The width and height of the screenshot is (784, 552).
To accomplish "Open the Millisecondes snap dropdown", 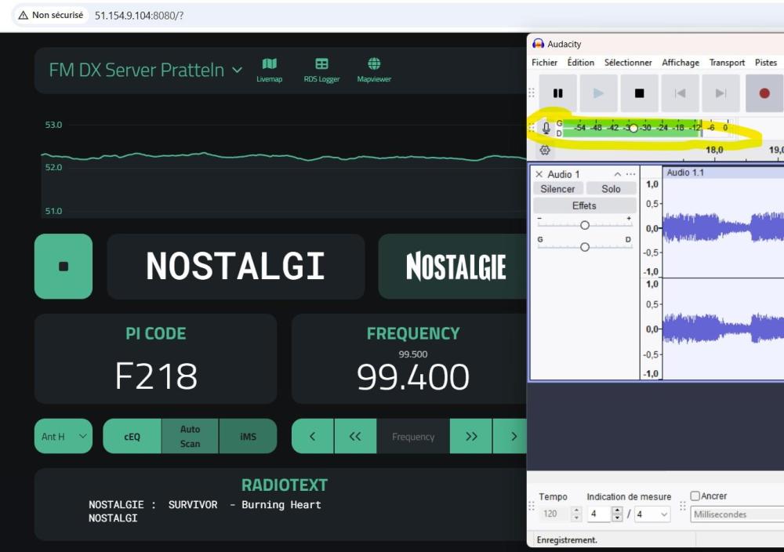I will click(737, 514).
